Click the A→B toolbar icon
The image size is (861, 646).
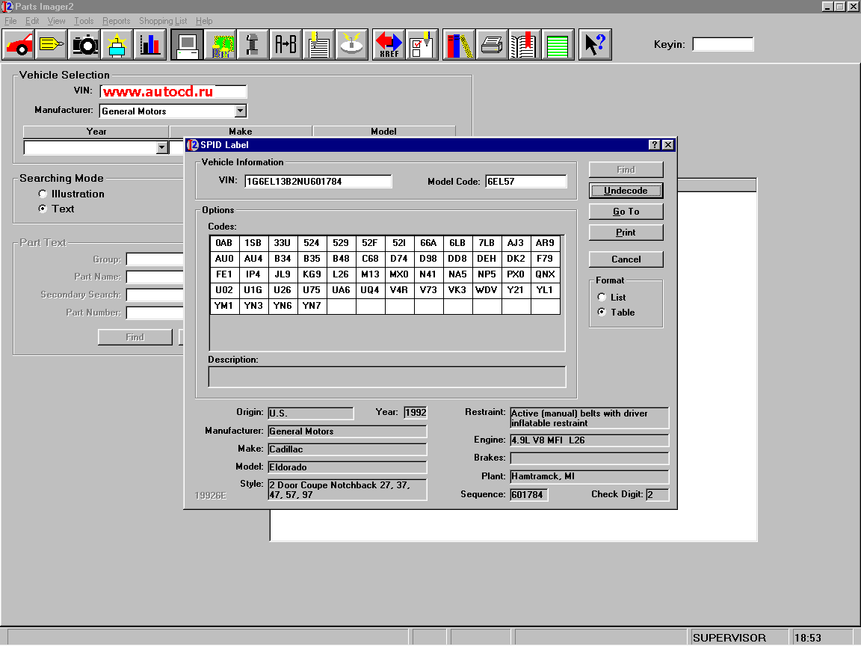click(286, 45)
